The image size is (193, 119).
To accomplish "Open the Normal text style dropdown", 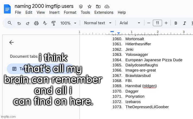I will [98, 23].
